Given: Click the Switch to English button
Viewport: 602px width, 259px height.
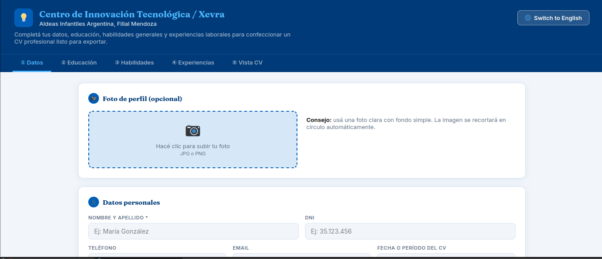Looking at the screenshot, I should tap(553, 18).
